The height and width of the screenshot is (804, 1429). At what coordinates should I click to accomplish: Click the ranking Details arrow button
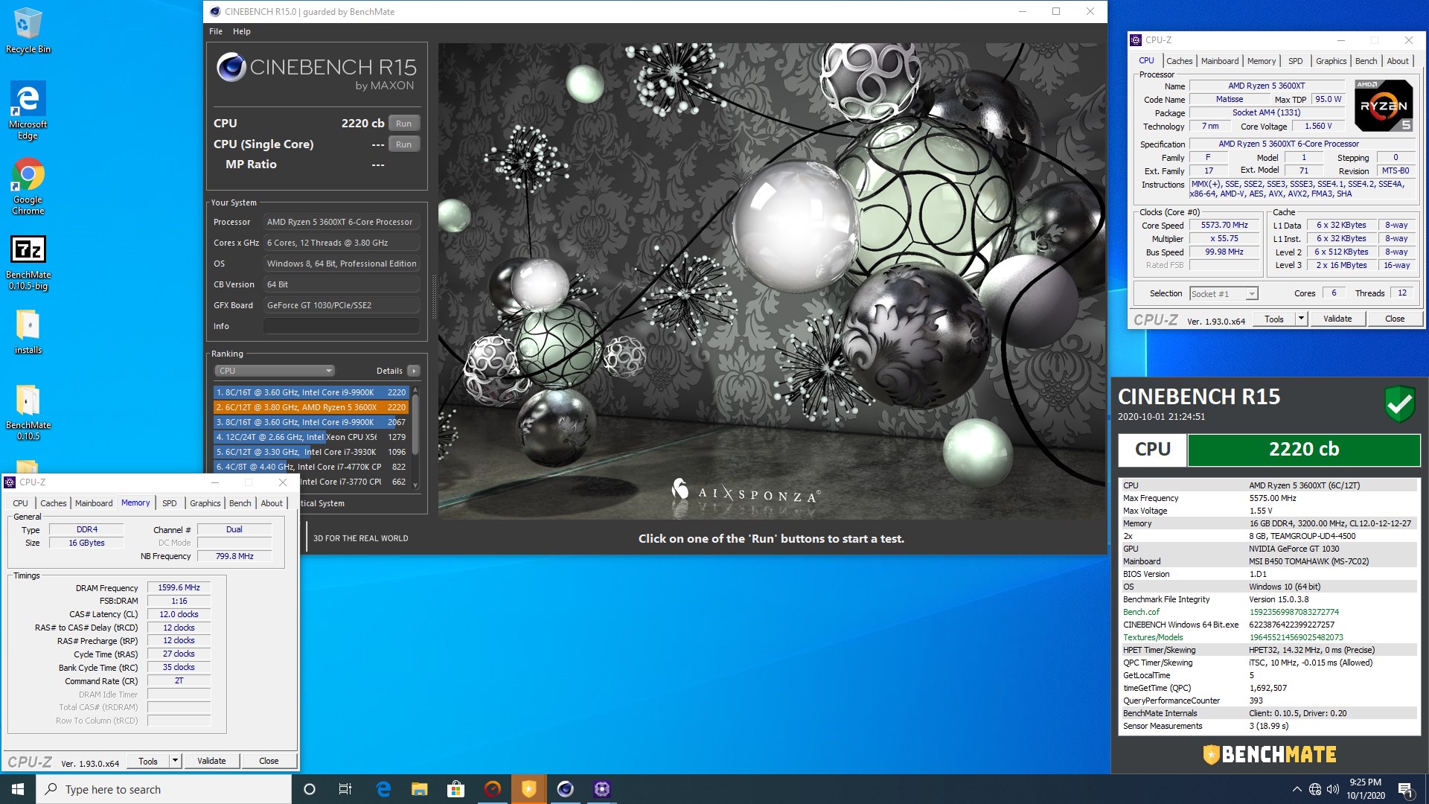(414, 371)
